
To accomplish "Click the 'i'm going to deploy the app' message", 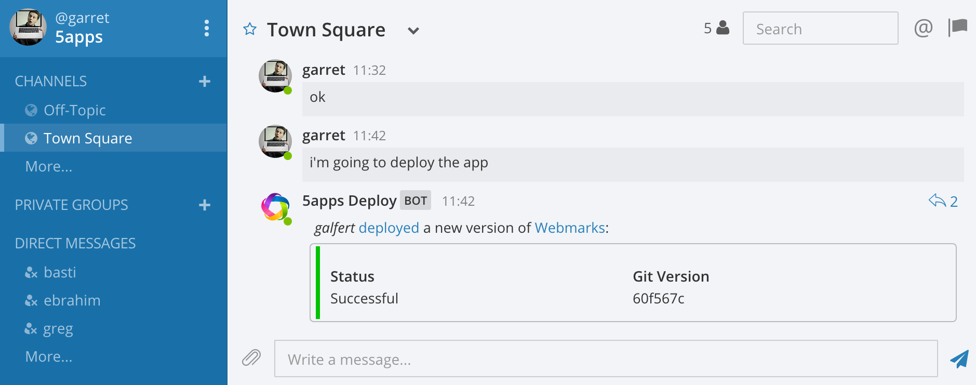I will coord(399,163).
